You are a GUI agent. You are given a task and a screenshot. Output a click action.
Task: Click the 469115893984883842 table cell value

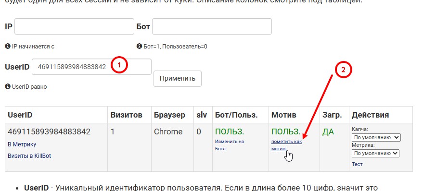tap(49, 131)
